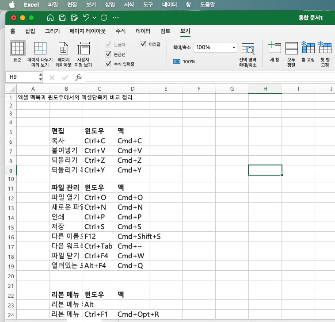Open the 홈 ribbon tab
This screenshot has width=335, height=322.
(x=13, y=31)
